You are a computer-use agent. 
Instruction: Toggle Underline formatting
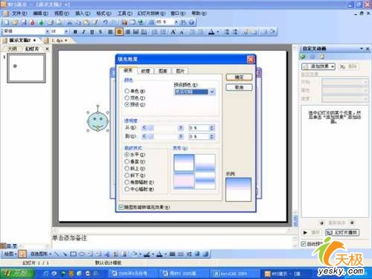(x=92, y=32)
